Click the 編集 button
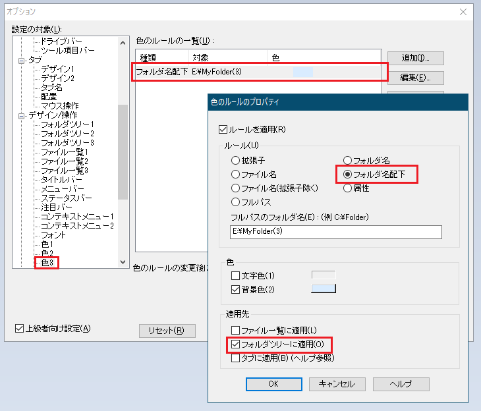Viewport: 481px width, 411px height. tap(415, 78)
